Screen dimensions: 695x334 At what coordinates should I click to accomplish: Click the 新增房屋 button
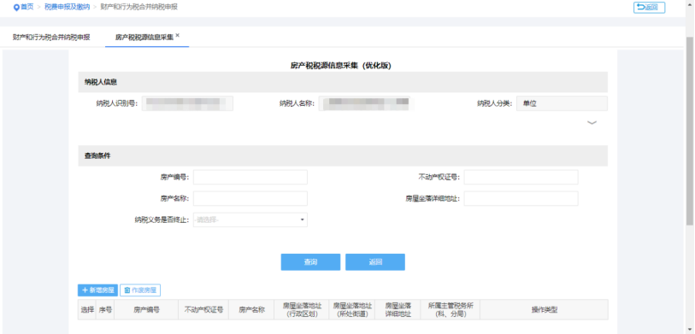(97, 290)
